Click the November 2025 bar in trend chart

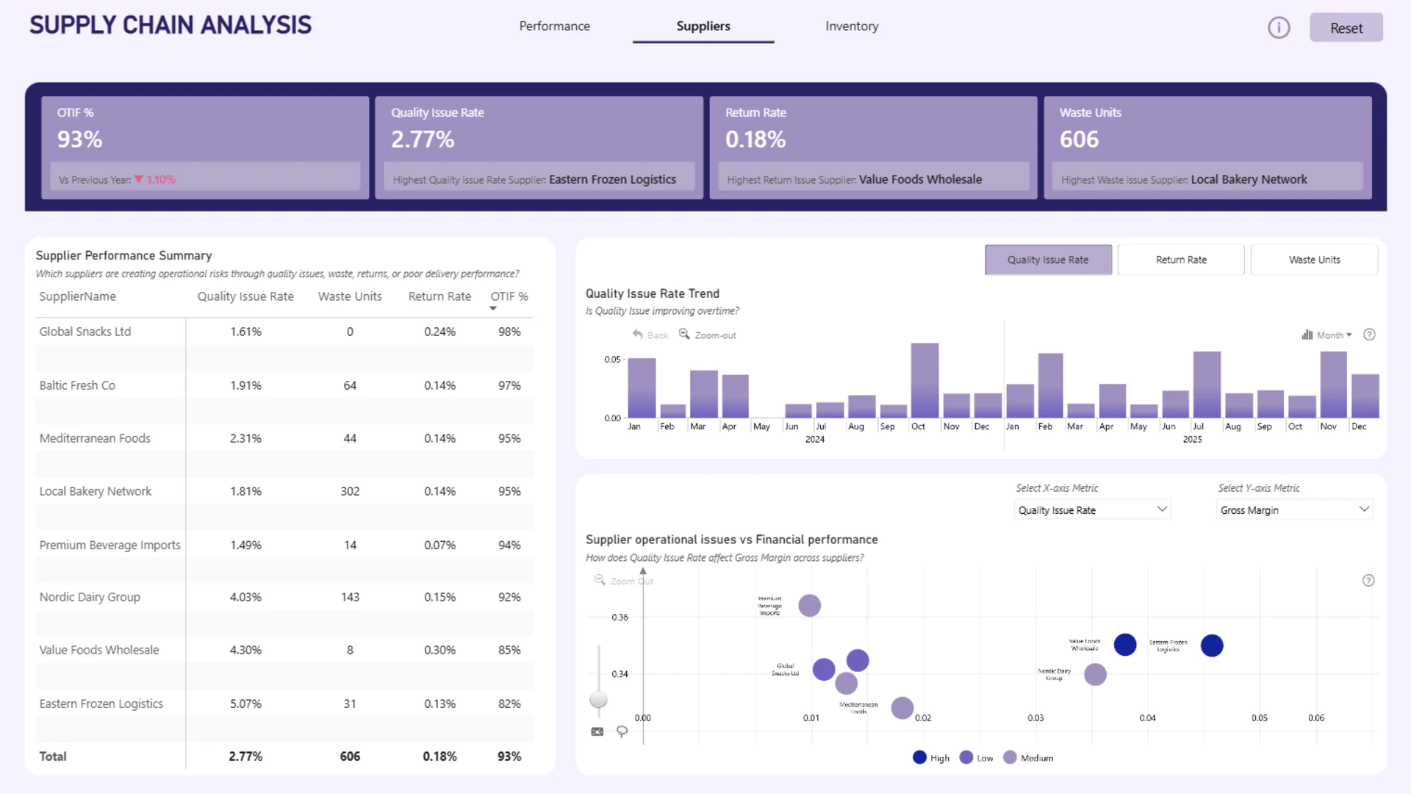(1334, 385)
